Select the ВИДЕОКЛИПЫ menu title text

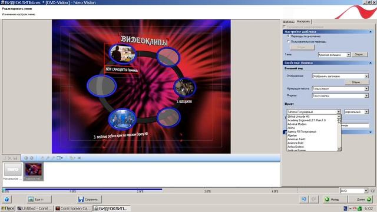pos(144,40)
